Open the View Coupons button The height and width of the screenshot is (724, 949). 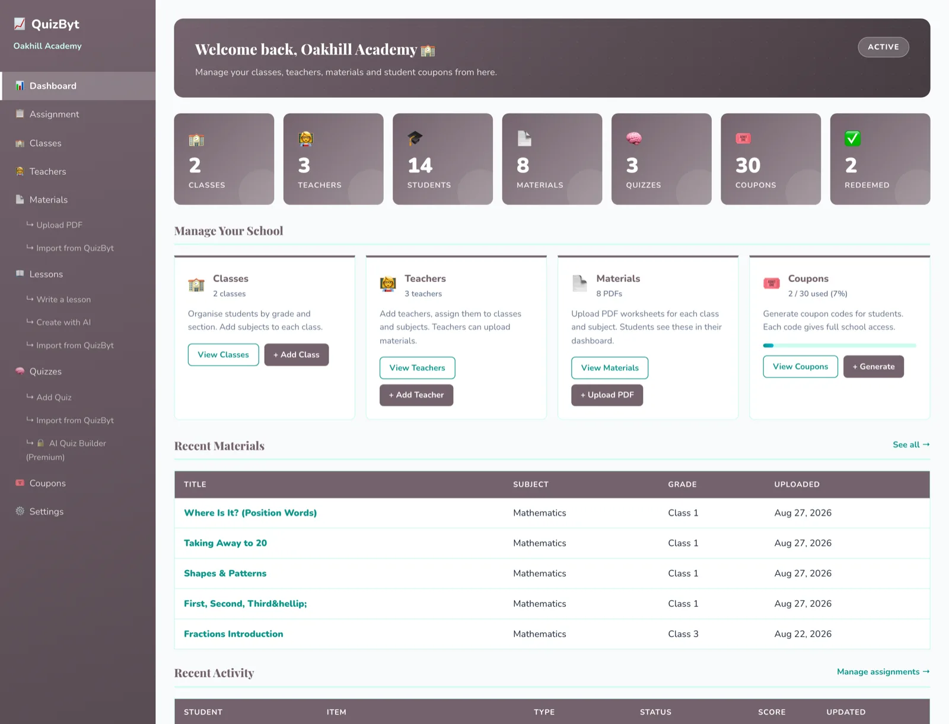(x=801, y=367)
